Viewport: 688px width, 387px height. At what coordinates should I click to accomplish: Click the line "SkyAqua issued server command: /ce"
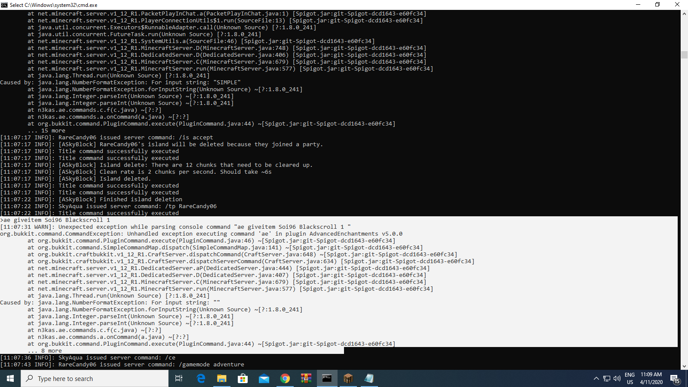tap(88, 358)
